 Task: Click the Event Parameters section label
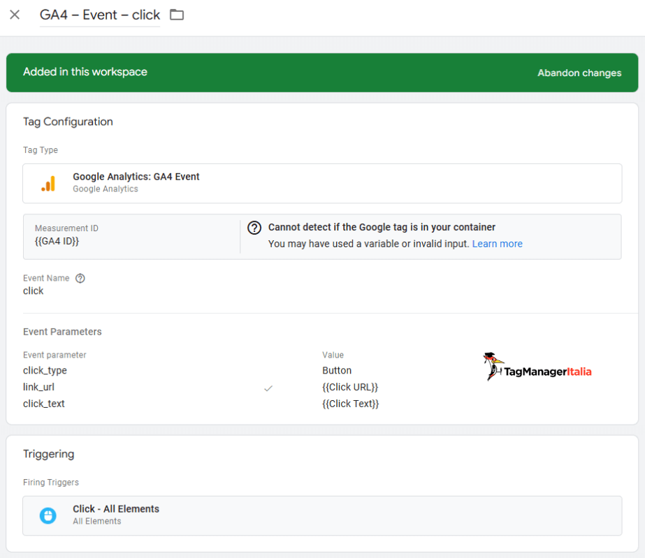[62, 332]
